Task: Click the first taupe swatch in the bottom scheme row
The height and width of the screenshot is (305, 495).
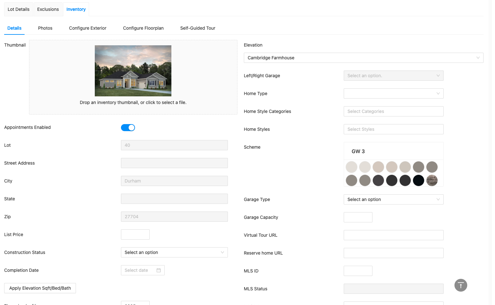Action: pos(351,180)
